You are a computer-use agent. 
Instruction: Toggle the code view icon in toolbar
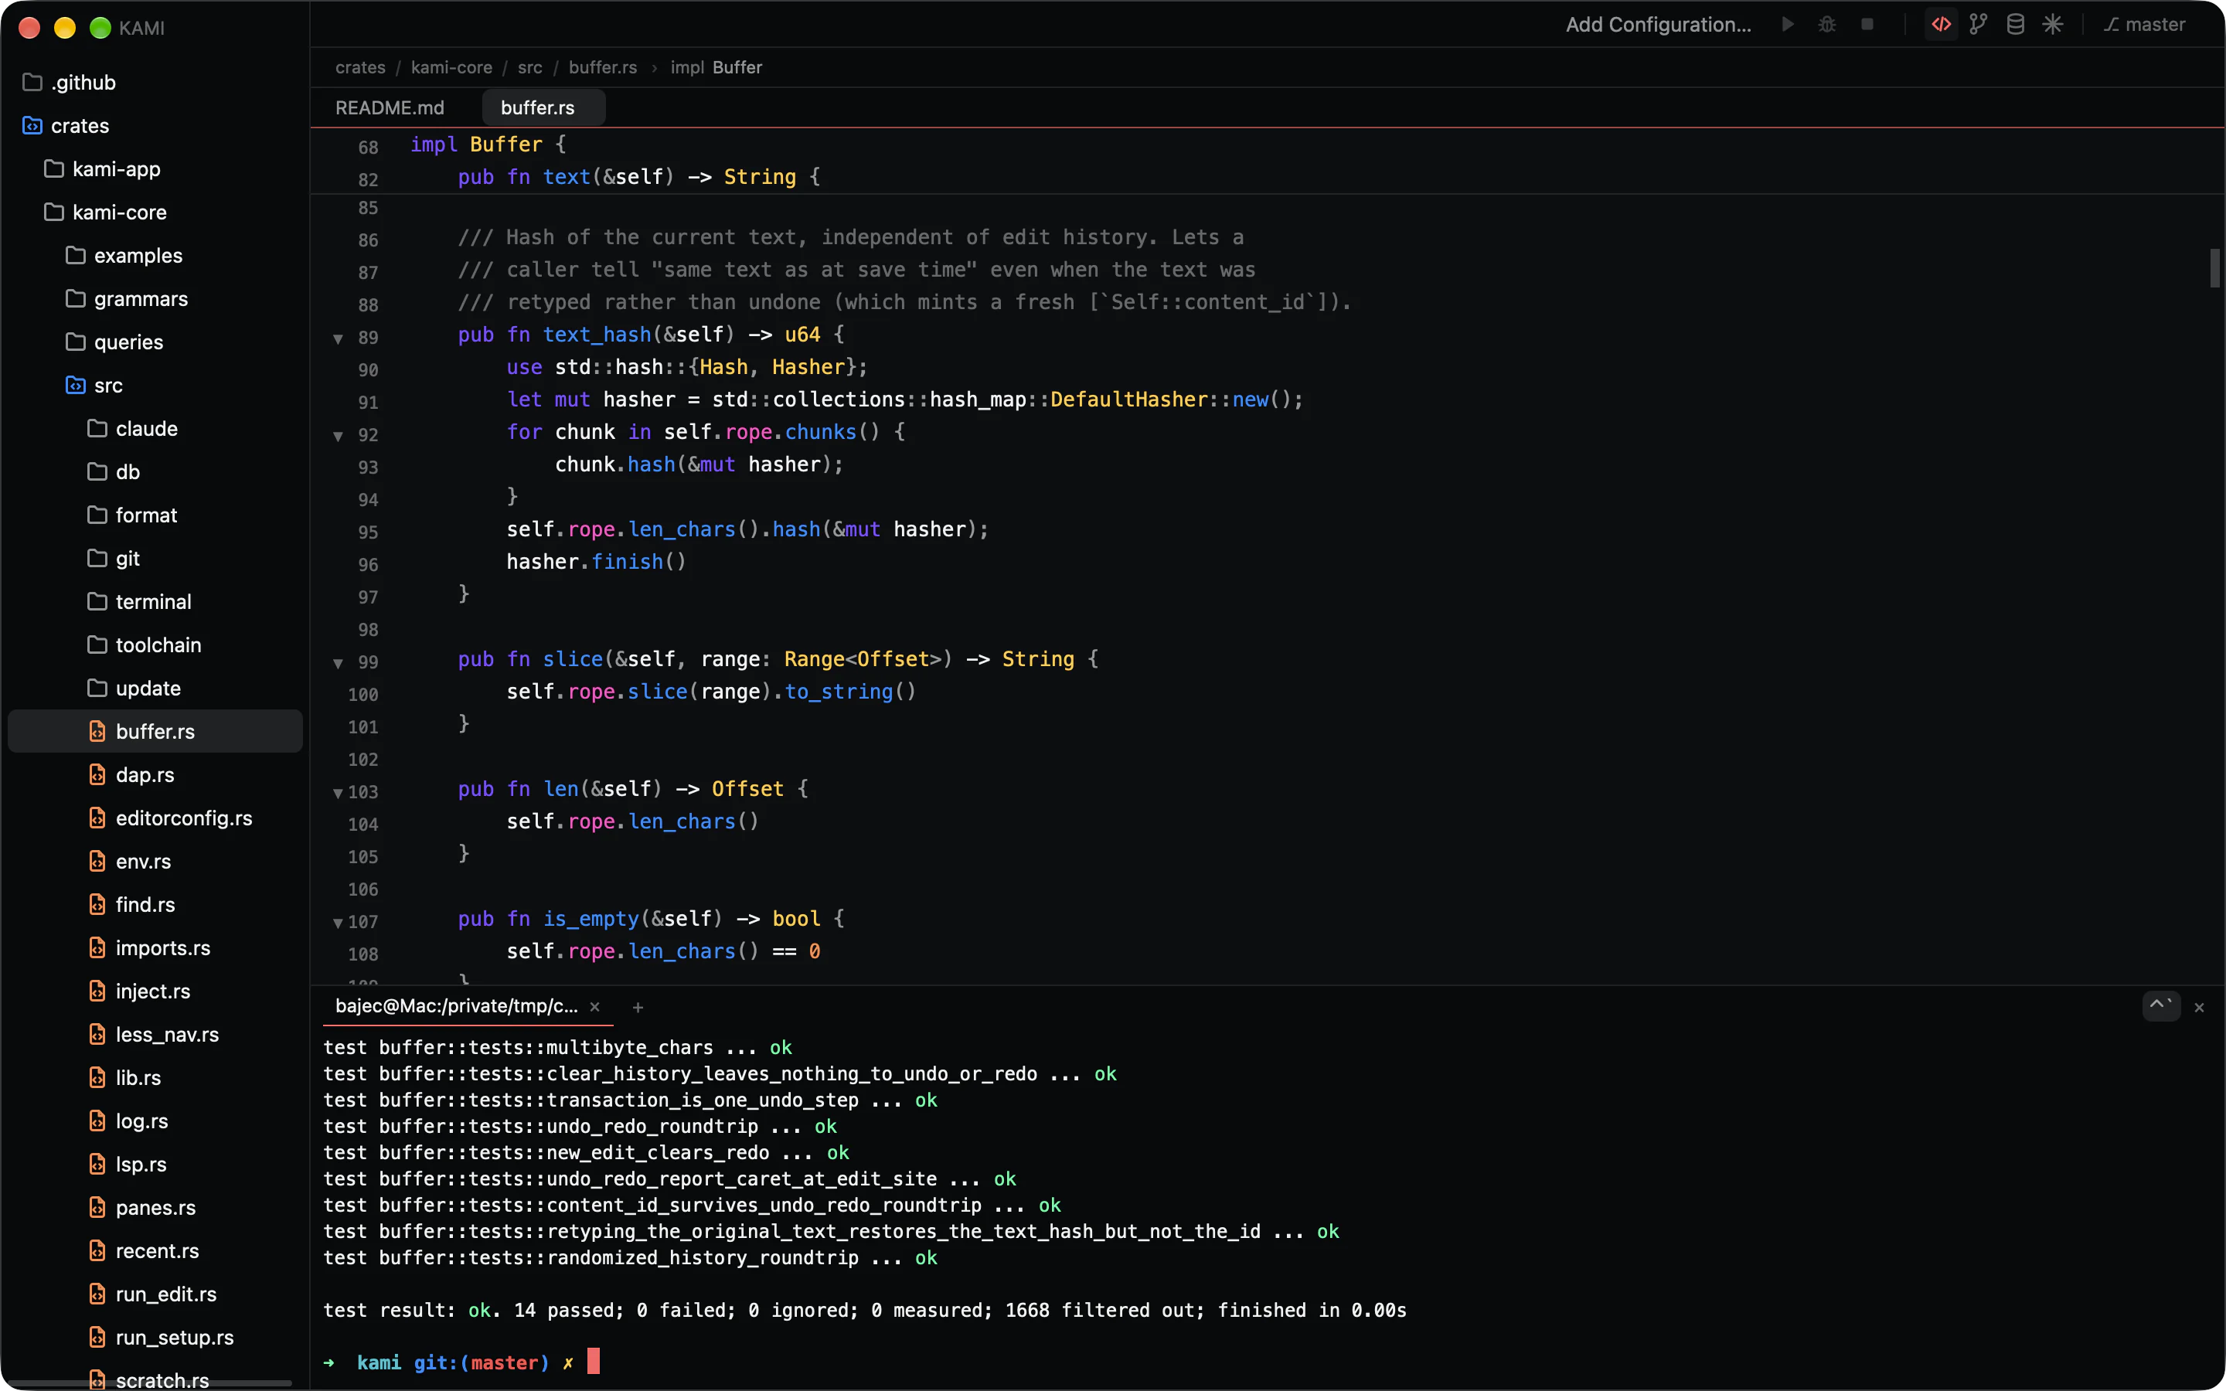click(1941, 25)
